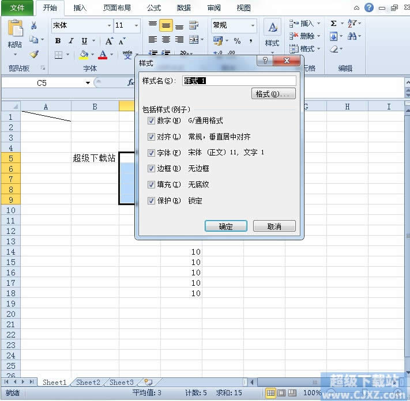This screenshot has width=410, height=401.
Task: Apply comma style
Action: coord(251,41)
